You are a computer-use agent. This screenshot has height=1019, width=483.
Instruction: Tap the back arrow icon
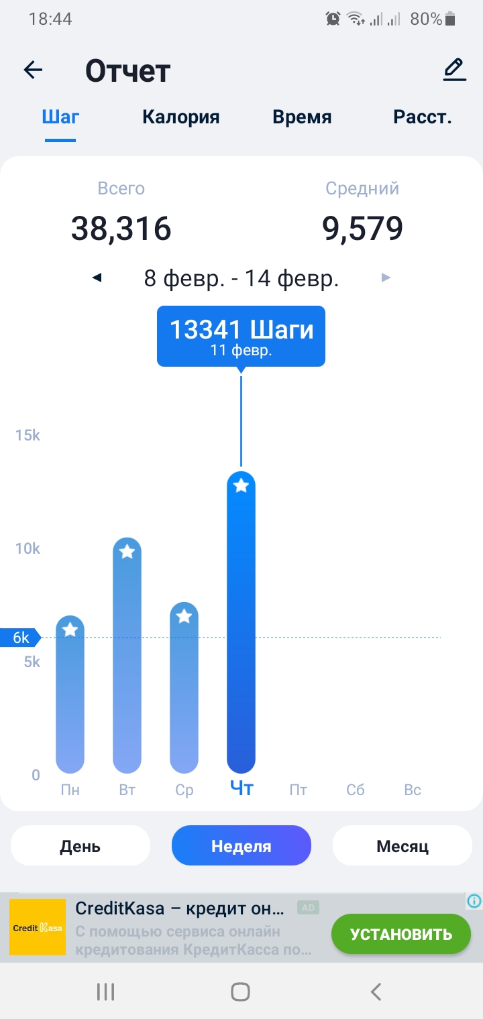(33, 70)
